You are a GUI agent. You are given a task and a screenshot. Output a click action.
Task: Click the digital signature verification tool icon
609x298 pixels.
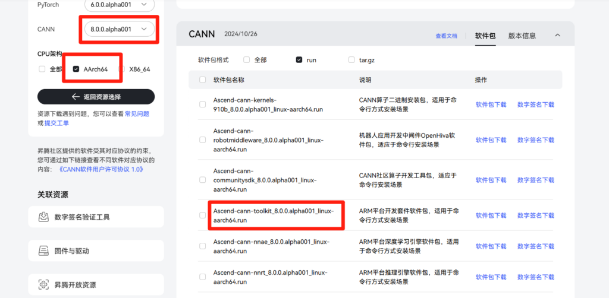(x=43, y=217)
